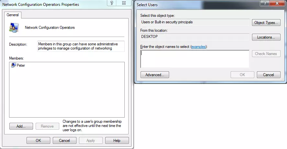Open Help from the Properties dialog
This screenshot has width=287, height=149.
[x=117, y=140]
